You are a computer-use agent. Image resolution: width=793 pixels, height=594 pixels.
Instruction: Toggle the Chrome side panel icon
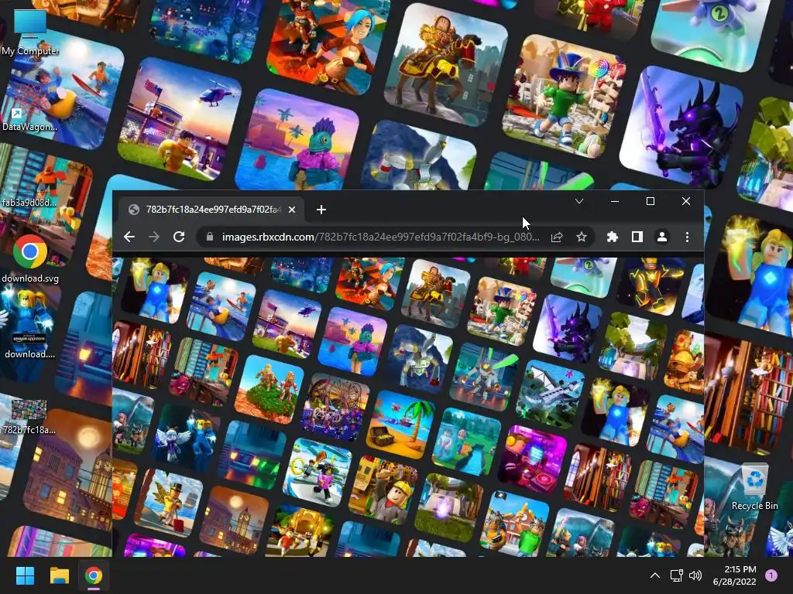pos(637,237)
